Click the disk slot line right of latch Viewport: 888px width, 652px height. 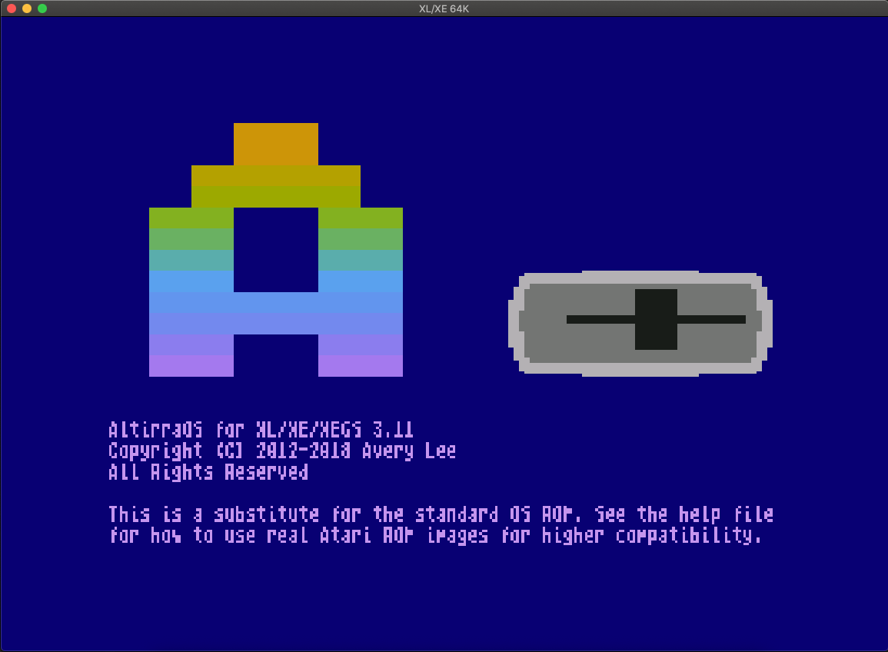coord(711,319)
